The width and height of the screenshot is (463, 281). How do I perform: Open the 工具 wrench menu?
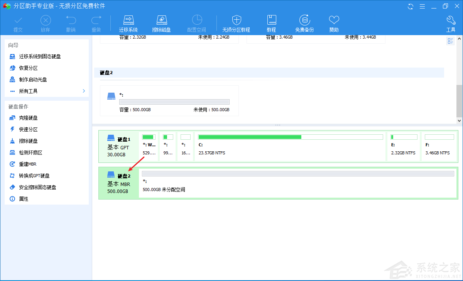(x=451, y=24)
